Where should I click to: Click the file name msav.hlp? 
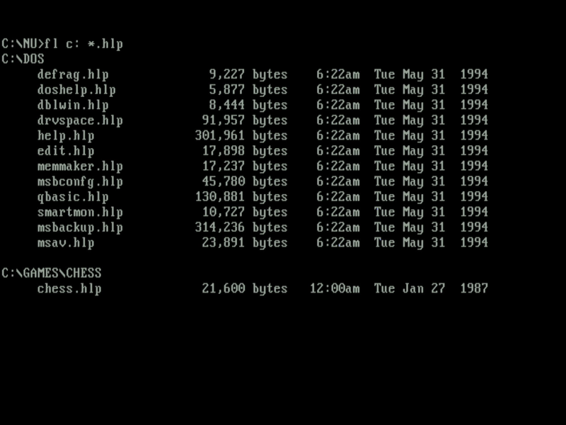[x=66, y=242]
